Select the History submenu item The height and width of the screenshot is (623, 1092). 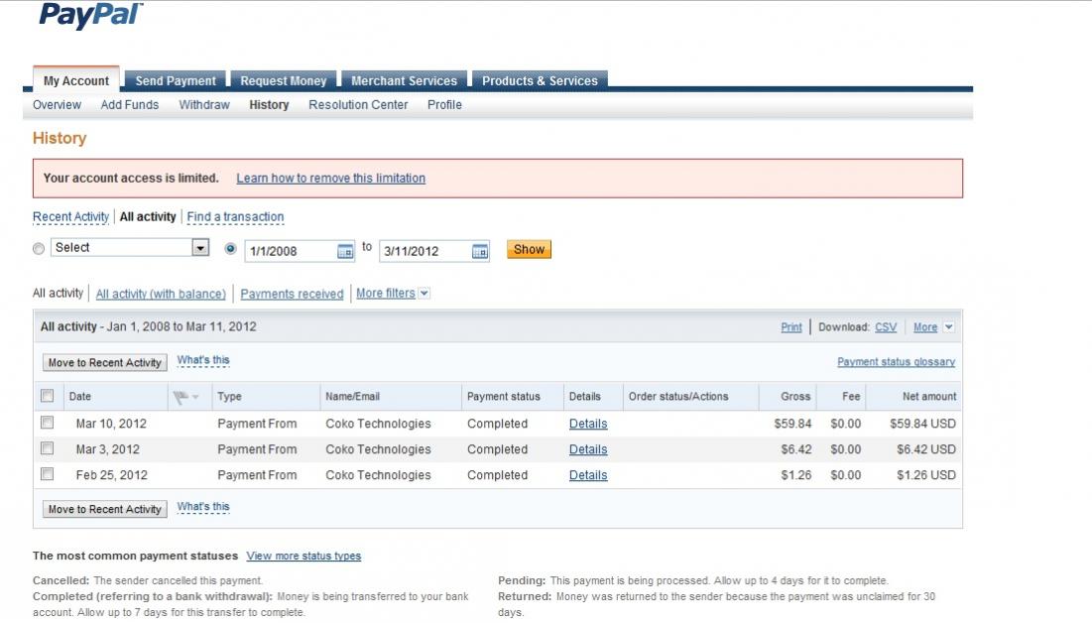tap(269, 104)
